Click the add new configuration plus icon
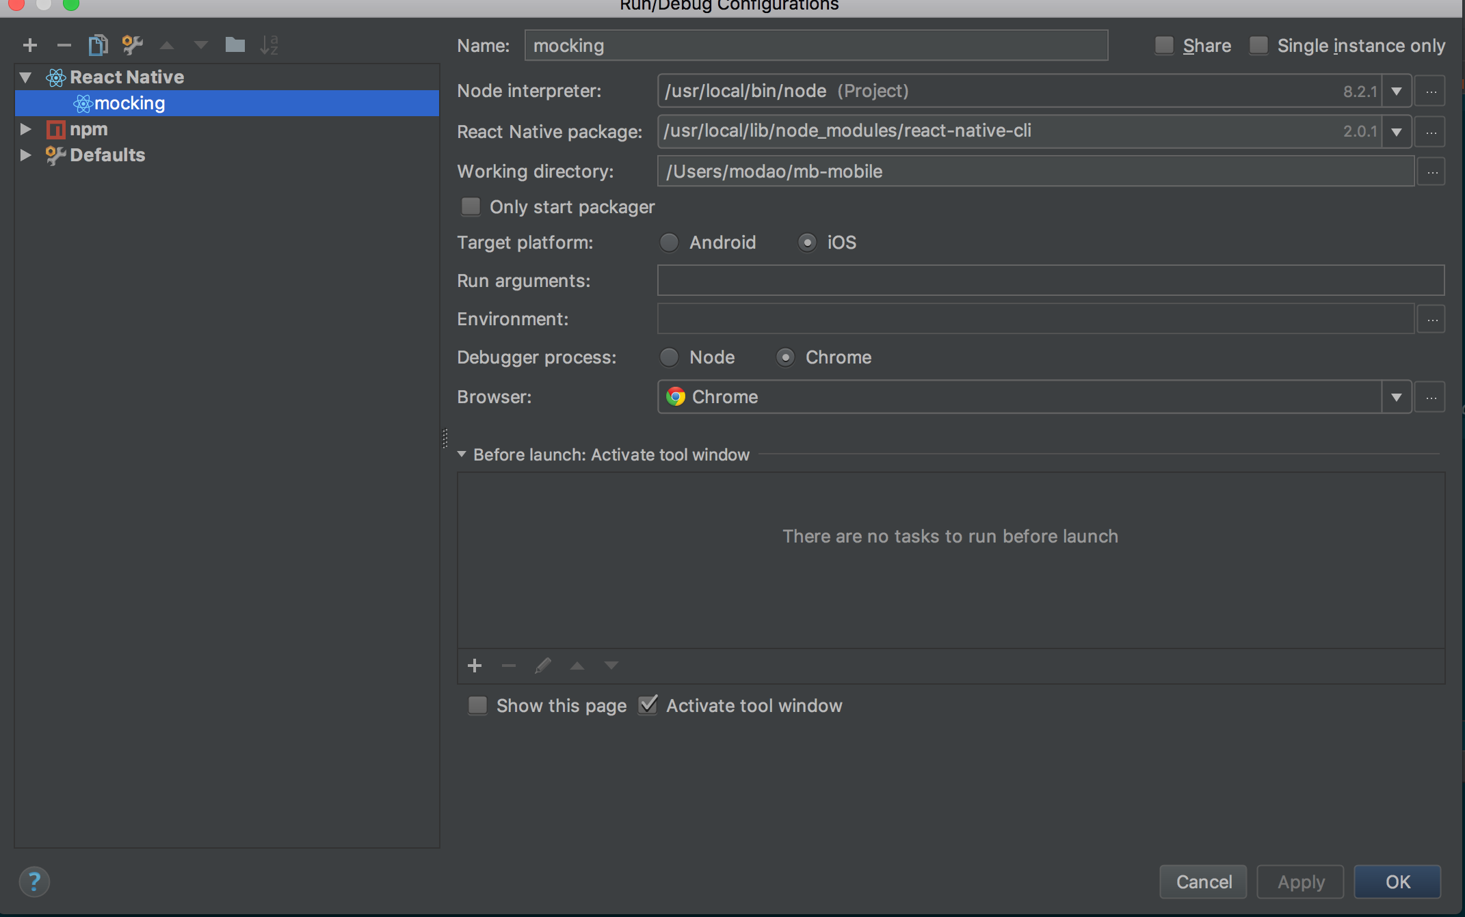The width and height of the screenshot is (1465, 917). click(x=30, y=45)
